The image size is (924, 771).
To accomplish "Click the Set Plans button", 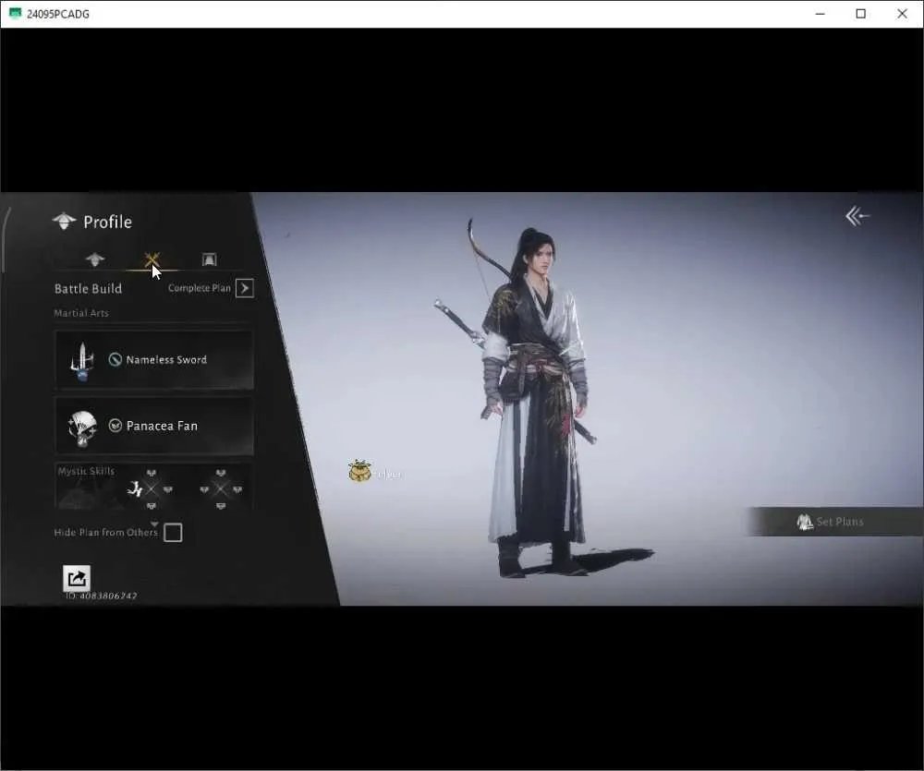I will point(835,522).
